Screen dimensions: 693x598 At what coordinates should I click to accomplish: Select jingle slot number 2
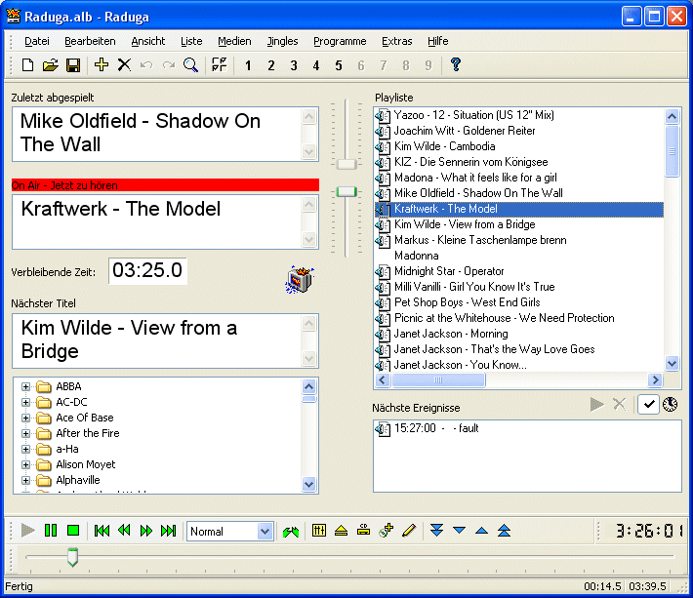pyautogui.click(x=271, y=65)
